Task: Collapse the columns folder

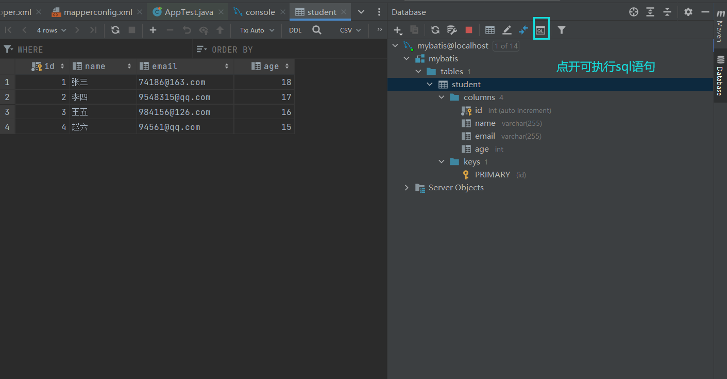Action: point(442,97)
